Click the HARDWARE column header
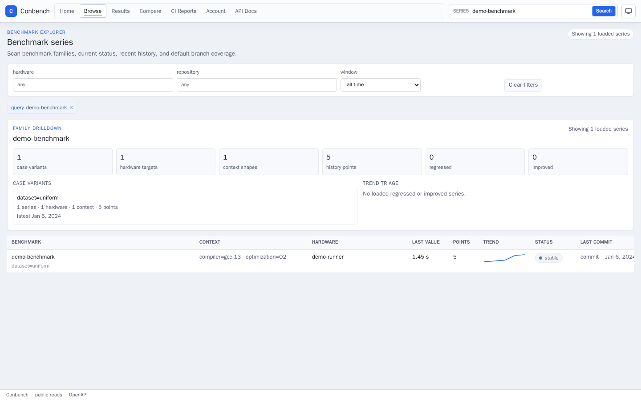Screen dimensions: 641x400 pos(325,242)
